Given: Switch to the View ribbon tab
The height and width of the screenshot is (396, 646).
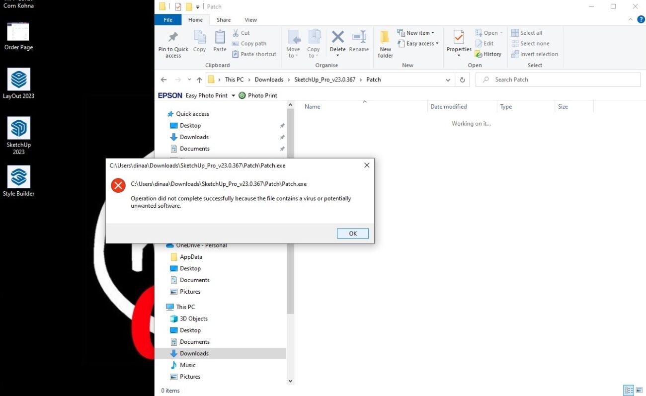Looking at the screenshot, I should pyautogui.click(x=251, y=20).
